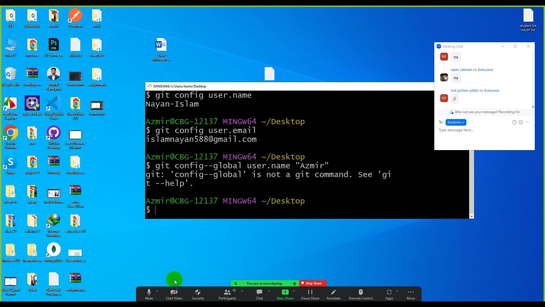Select the New Text Document file

(54, 284)
